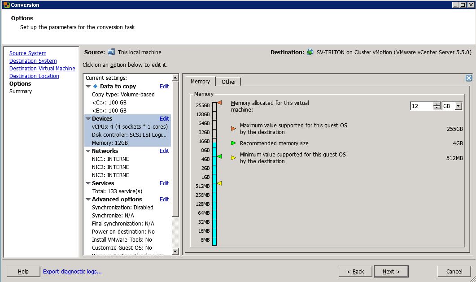Click settings list scrollbar down arrow
476x282 pixels.
[175, 252]
